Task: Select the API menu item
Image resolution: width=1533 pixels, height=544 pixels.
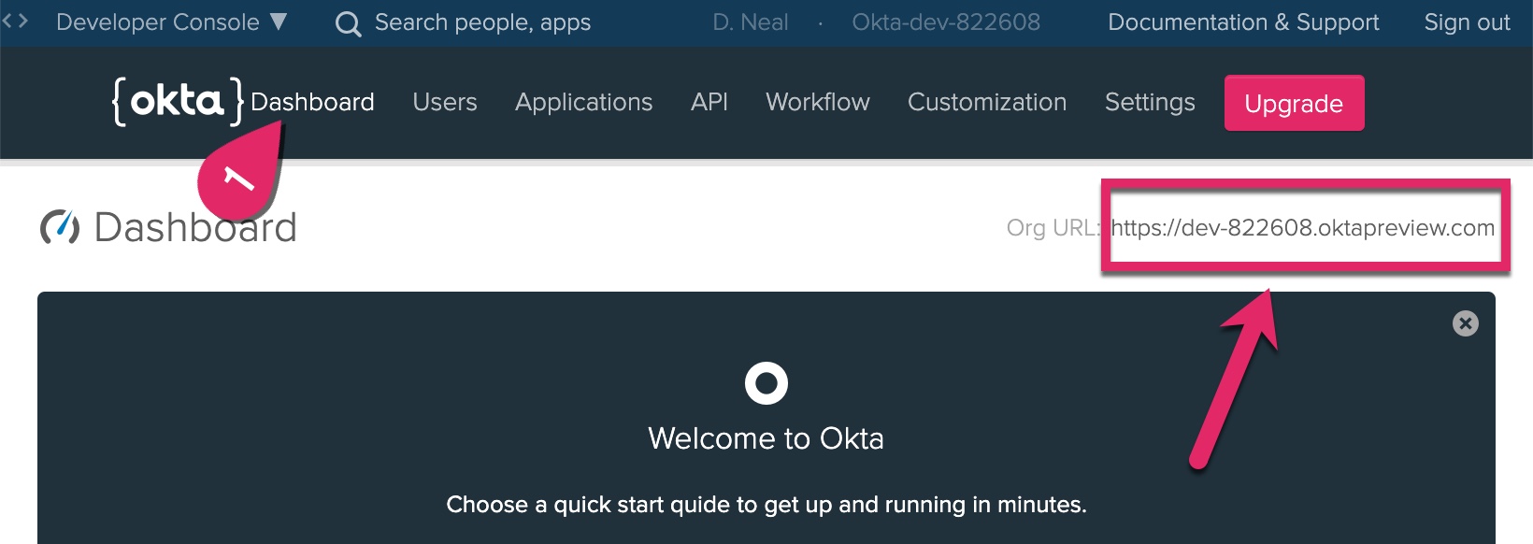Action: pyautogui.click(x=709, y=102)
